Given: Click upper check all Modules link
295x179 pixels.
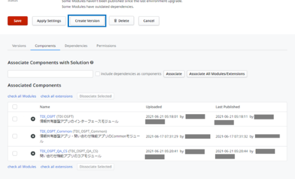Looking at the screenshot, I should coord(22,96).
